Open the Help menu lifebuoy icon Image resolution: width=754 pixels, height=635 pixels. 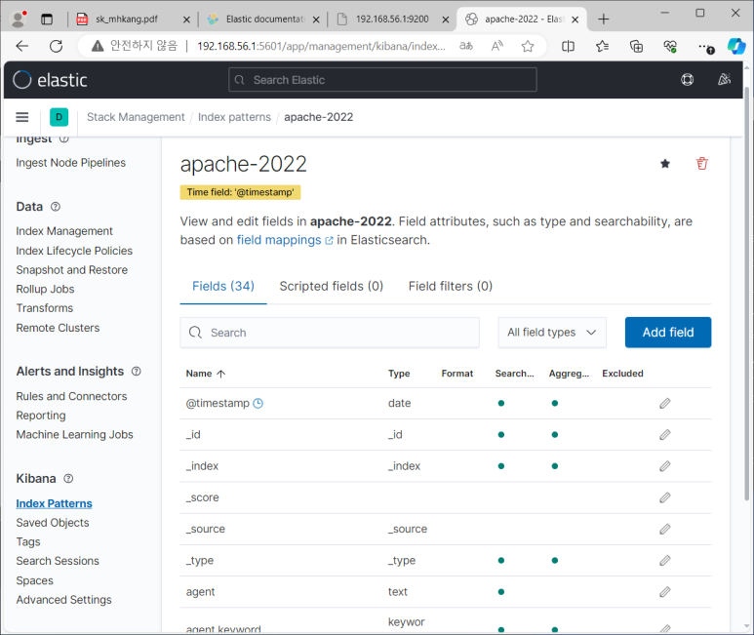pos(687,80)
